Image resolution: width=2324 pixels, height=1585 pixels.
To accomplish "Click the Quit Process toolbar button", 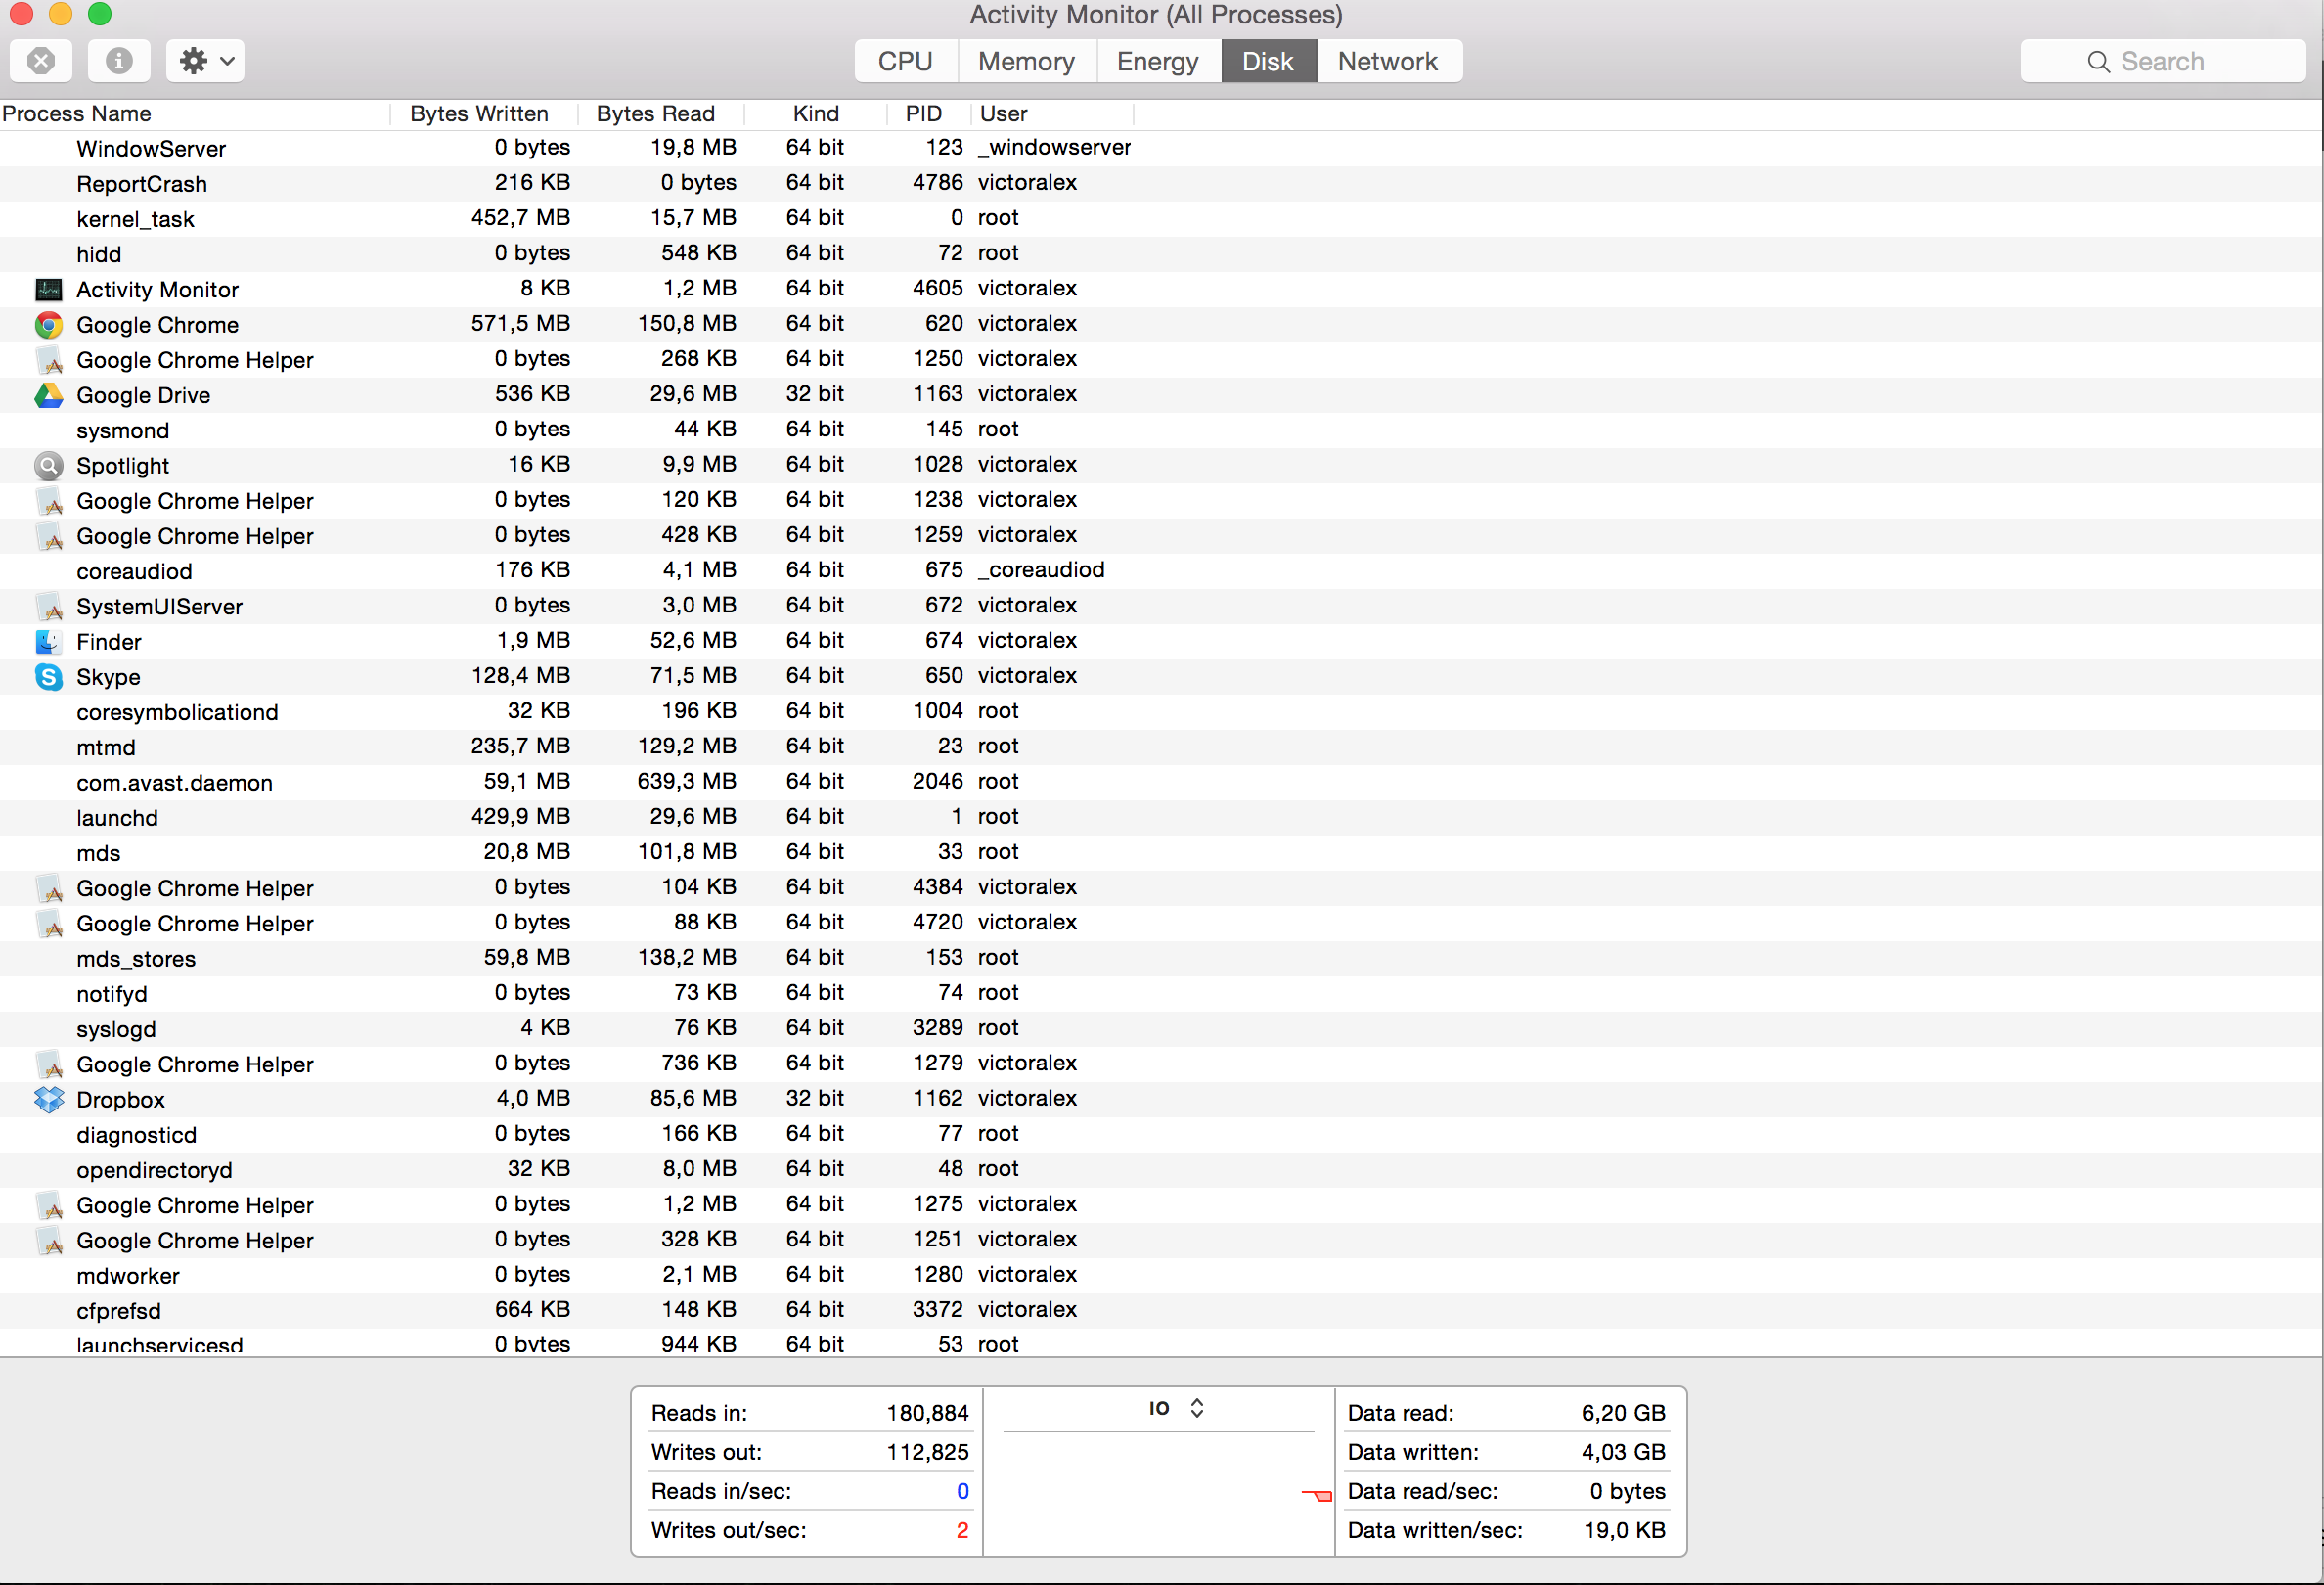I will (41, 61).
